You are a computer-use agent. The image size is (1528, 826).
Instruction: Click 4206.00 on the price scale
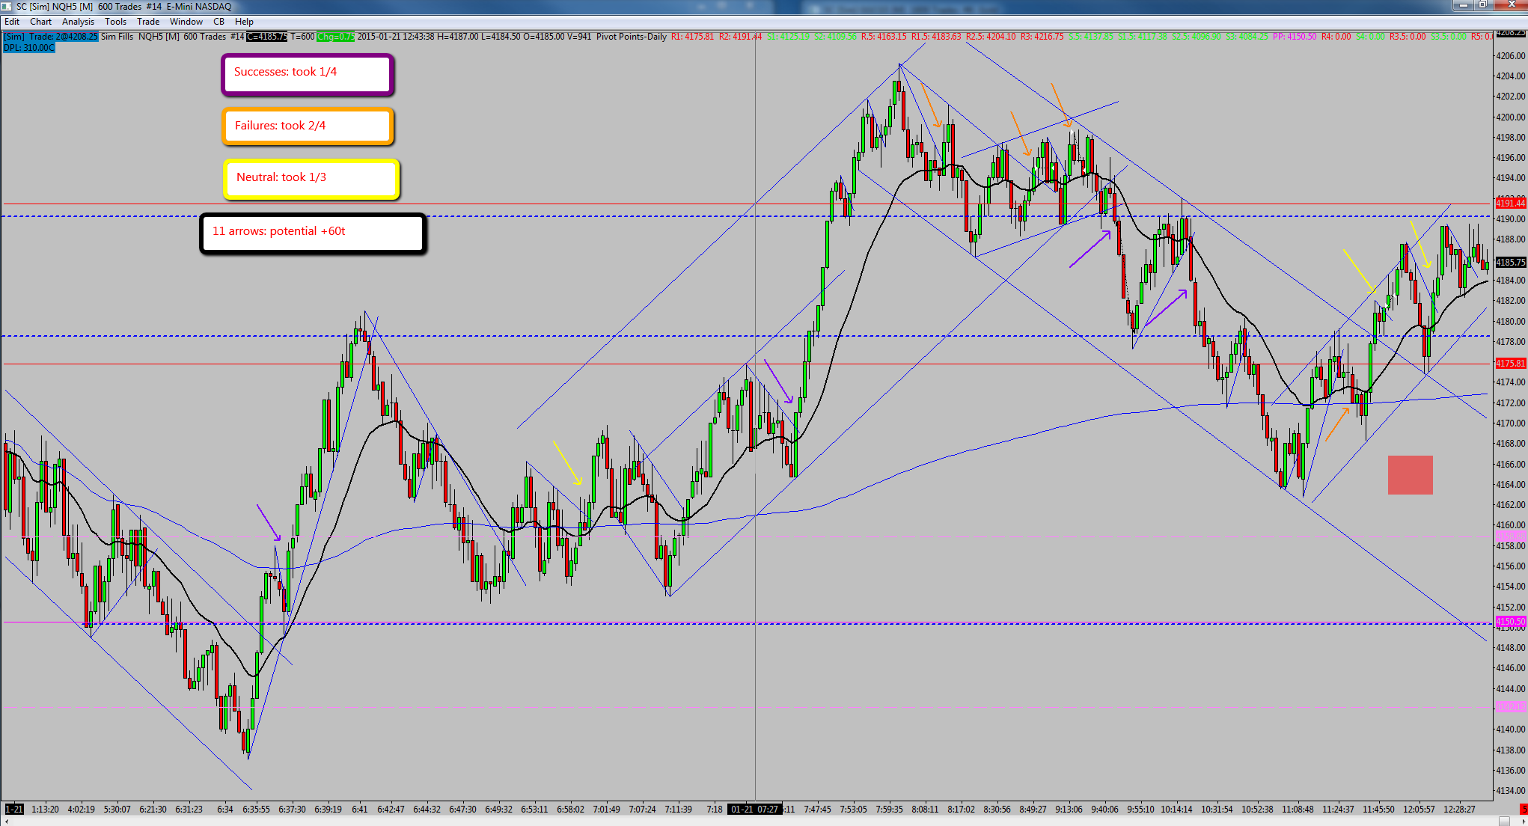[x=1510, y=56]
